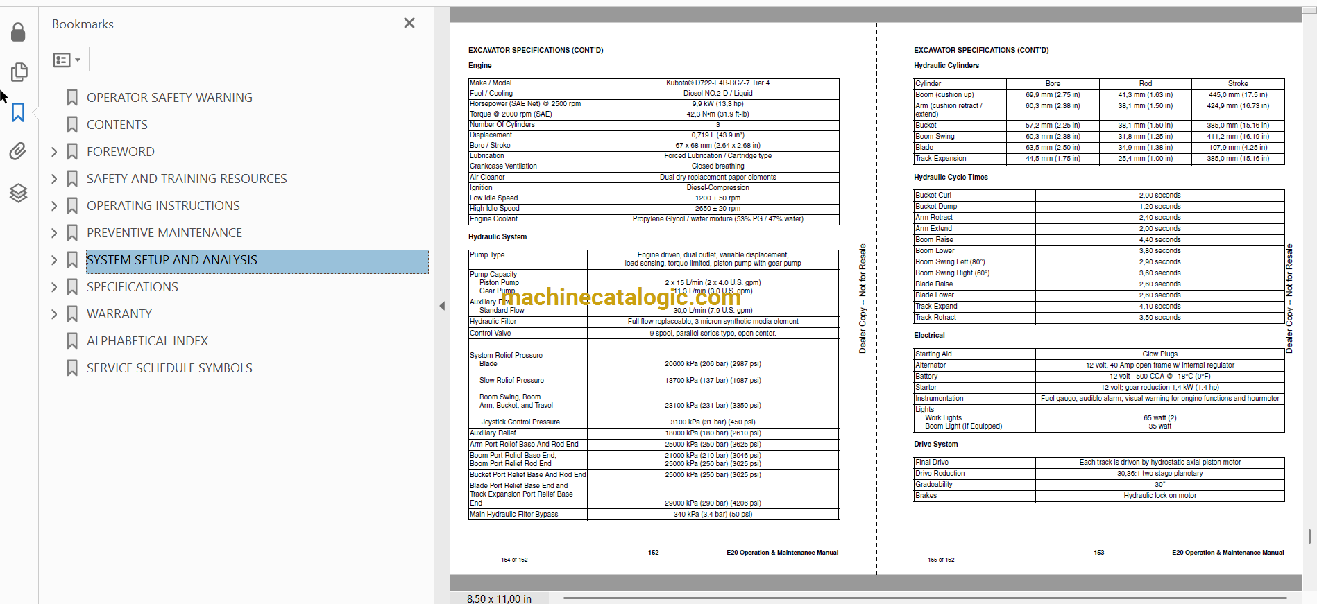Go to ALPHABETICAL INDEX bookmark
1317x604 pixels.
[x=147, y=341]
